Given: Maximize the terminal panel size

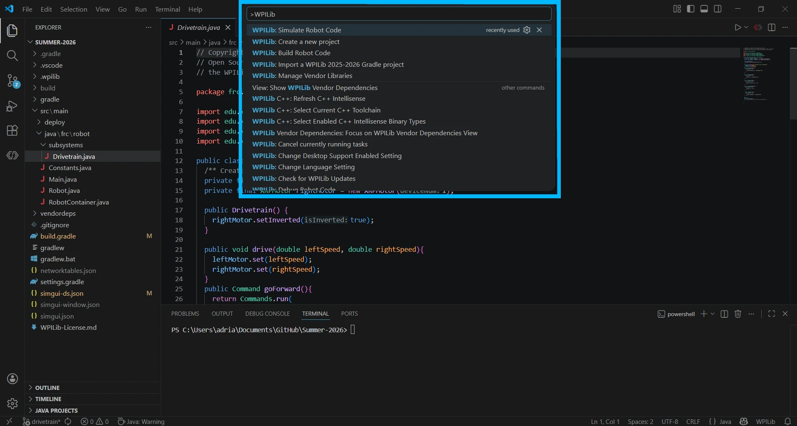Looking at the screenshot, I should point(772,314).
